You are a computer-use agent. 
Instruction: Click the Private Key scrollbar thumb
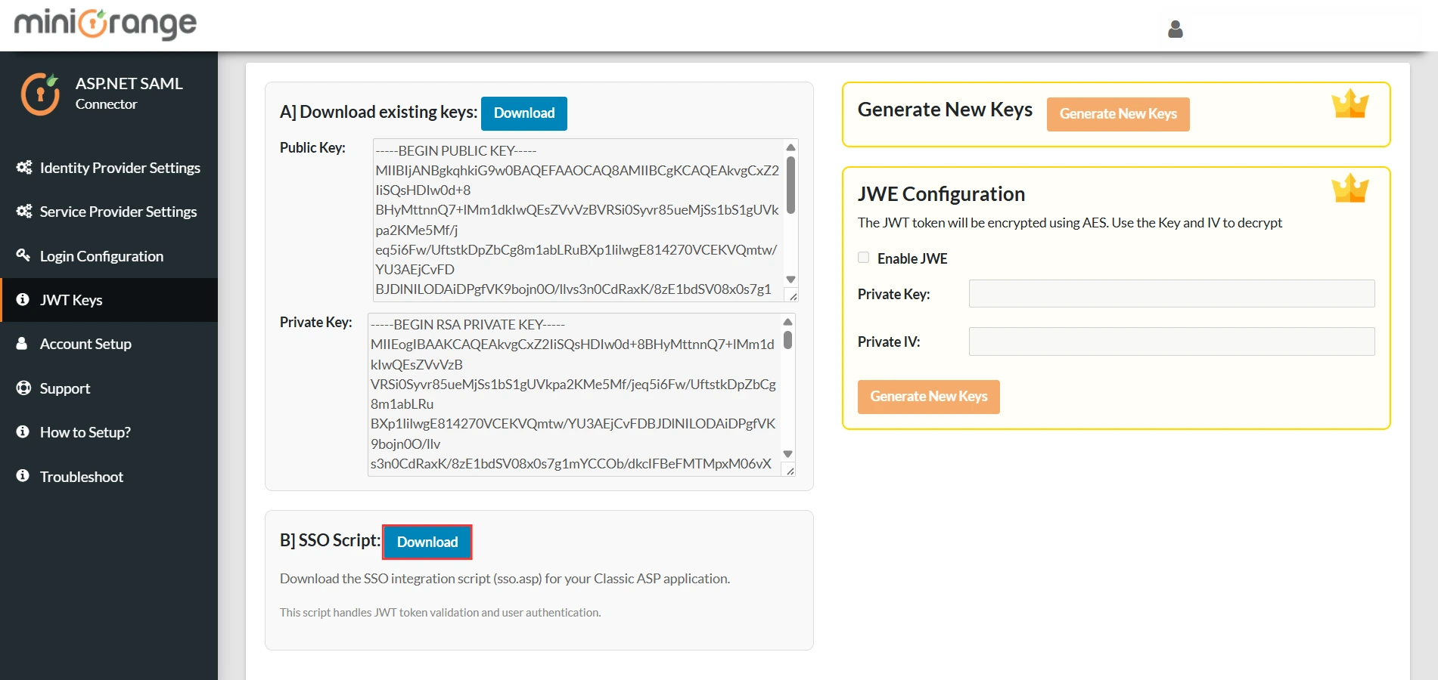pyautogui.click(x=787, y=340)
